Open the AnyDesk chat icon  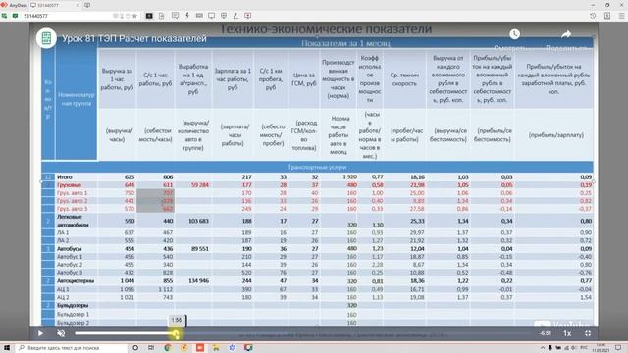click(175, 16)
